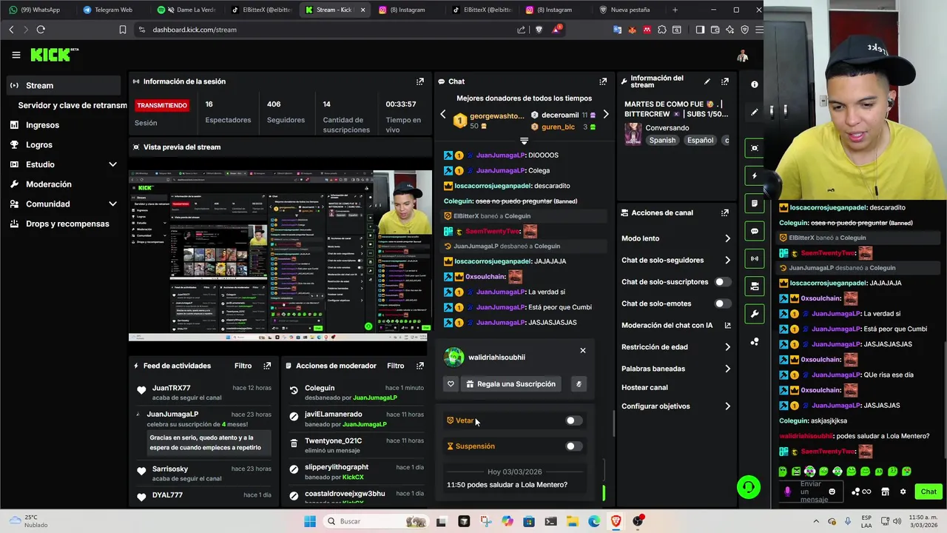Switch to the Telegram Web browser tab
The height and width of the screenshot is (533, 947).
coord(109,10)
